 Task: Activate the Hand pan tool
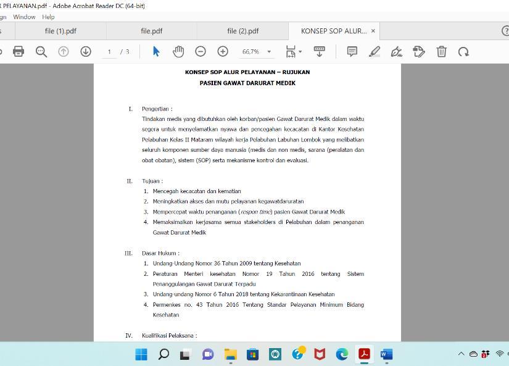178,51
